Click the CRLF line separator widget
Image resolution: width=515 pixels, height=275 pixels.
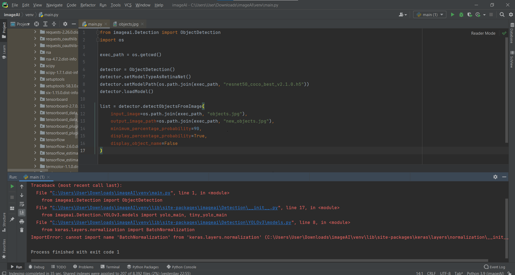tap(431, 273)
